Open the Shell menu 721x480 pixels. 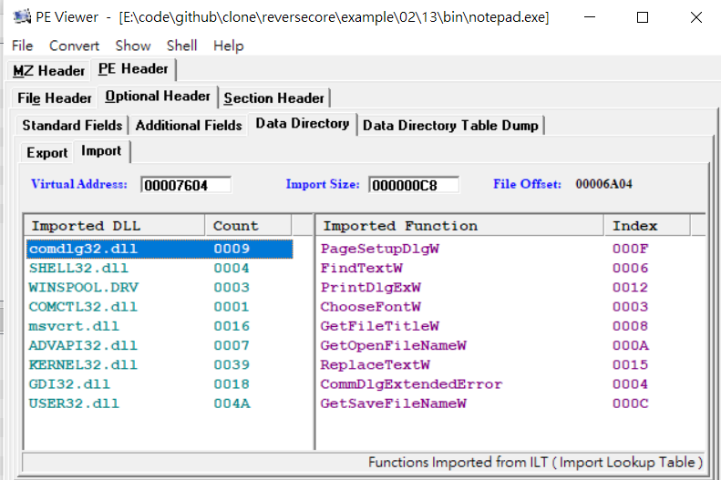click(x=181, y=46)
